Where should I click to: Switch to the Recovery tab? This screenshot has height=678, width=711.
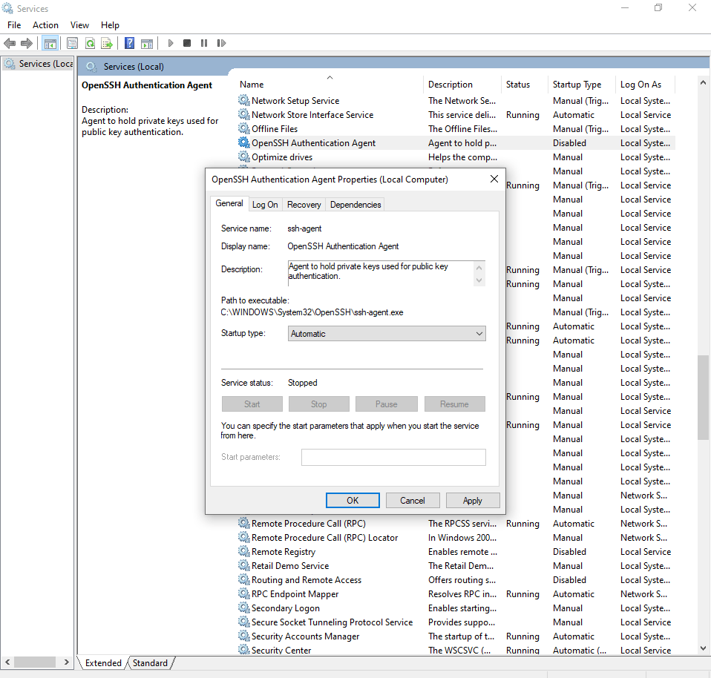point(304,205)
